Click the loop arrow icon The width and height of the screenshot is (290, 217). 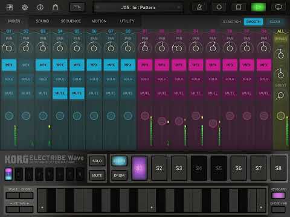(x=279, y=7)
